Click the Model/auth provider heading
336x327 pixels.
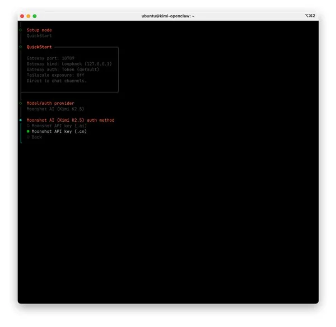(50, 103)
